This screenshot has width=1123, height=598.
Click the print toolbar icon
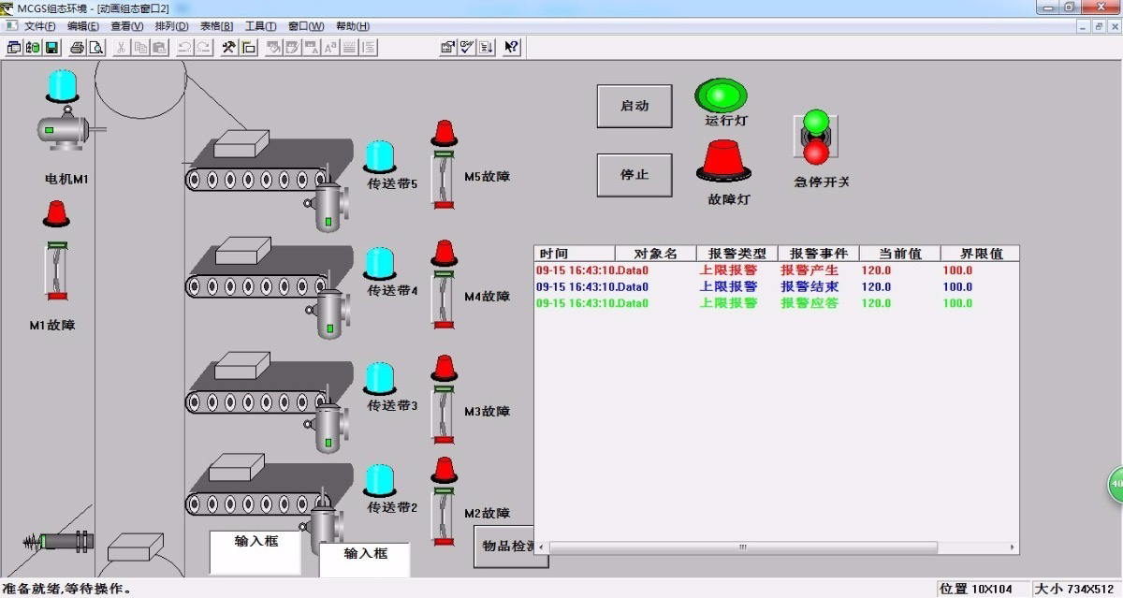(78, 48)
